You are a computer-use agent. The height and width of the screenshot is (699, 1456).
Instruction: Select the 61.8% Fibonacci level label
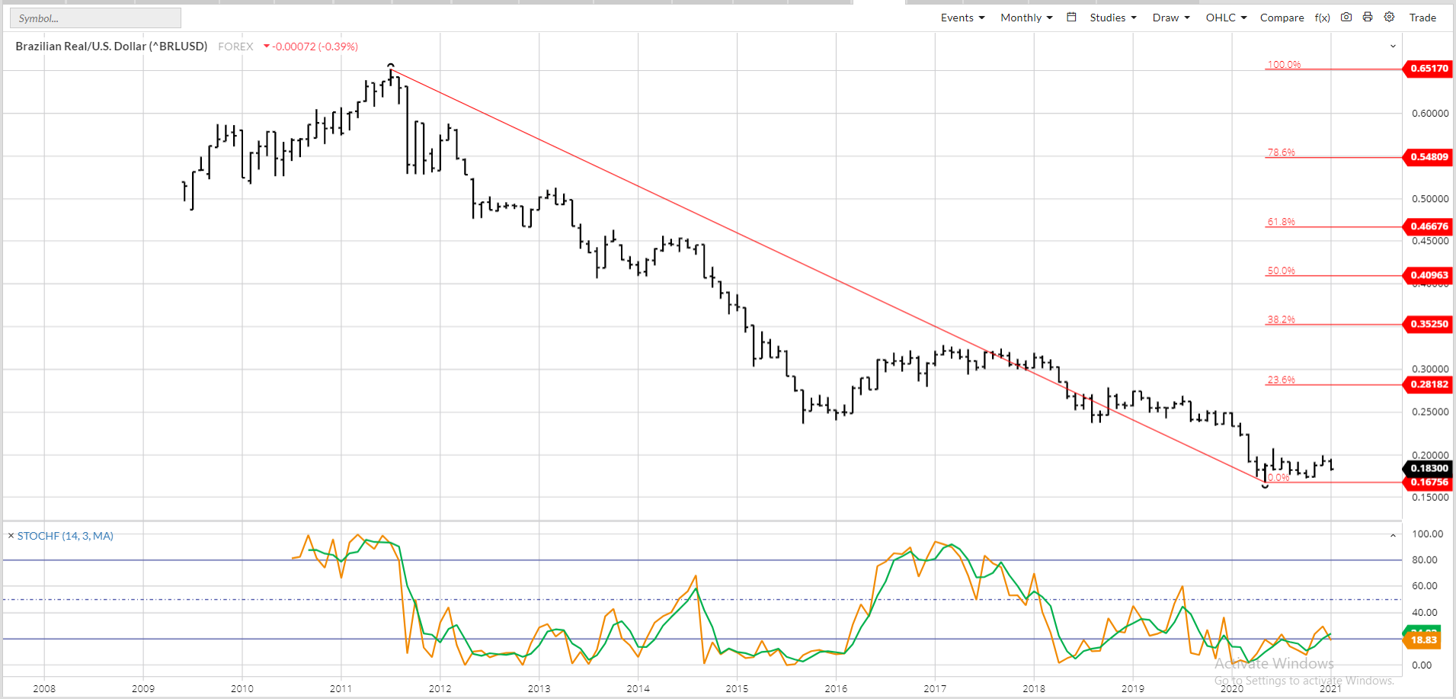(1281, 222)
